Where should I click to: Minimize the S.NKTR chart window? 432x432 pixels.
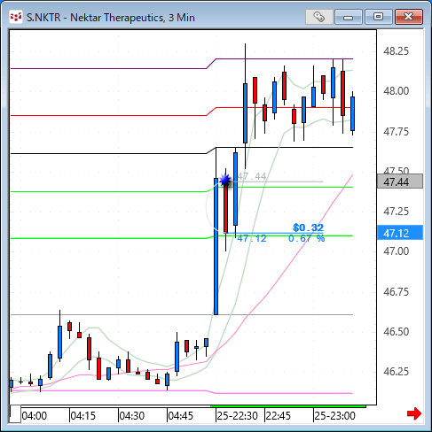pyautogui.click(x=349, y=17)
